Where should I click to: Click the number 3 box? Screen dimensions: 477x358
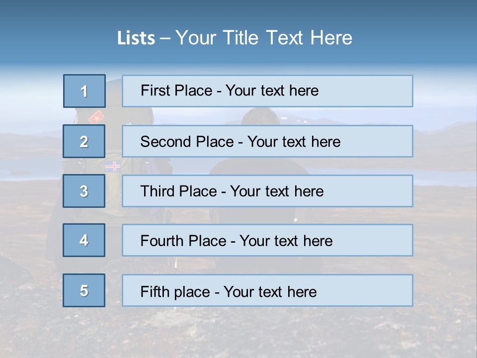[84, 191]
